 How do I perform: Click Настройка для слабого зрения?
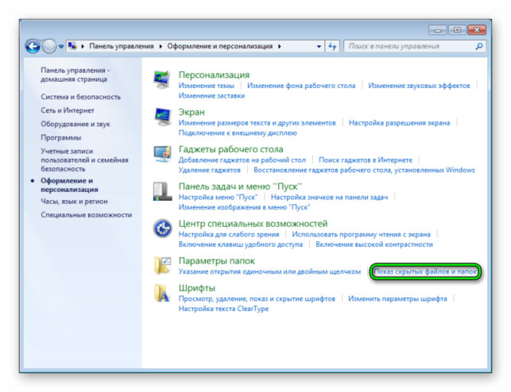(229, 234)
